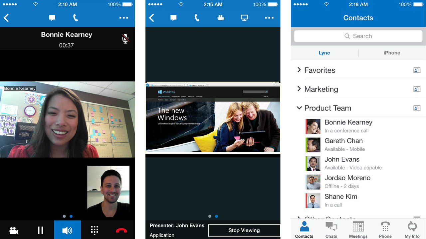Open the Meetings bottom tab
Image resolution: width=426 pixels, height=239 pixels.
coord(358,230)
